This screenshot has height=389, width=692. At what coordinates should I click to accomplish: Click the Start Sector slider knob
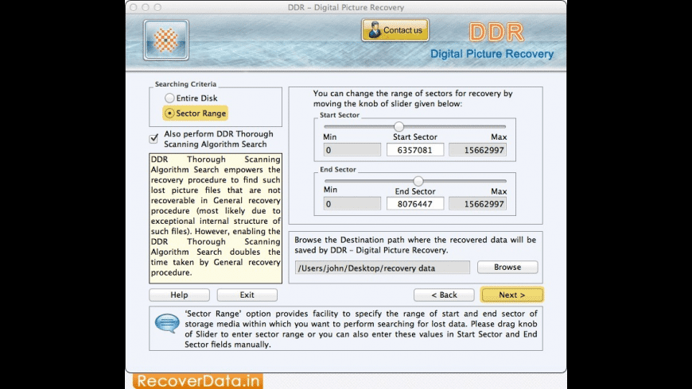coord(398,126)
